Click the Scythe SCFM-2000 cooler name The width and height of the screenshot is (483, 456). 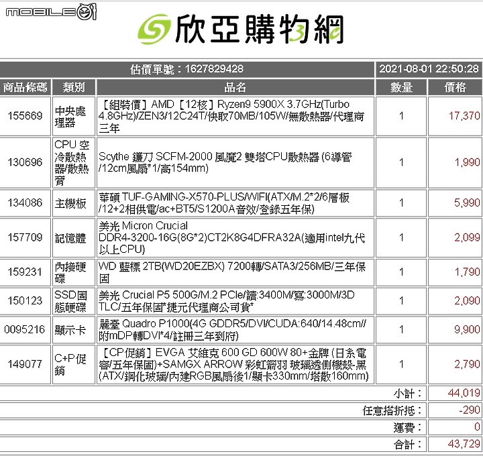pos(225,162)
